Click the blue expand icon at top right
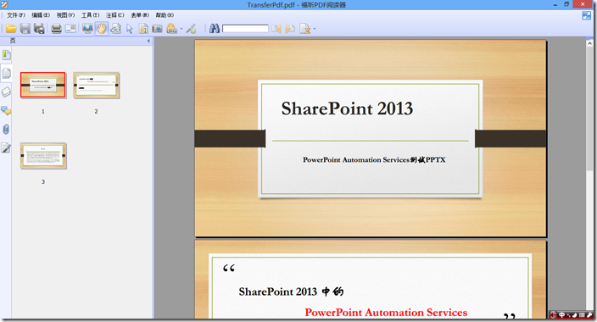The width and height of the screenshot is (597, 322). [587, 15]
